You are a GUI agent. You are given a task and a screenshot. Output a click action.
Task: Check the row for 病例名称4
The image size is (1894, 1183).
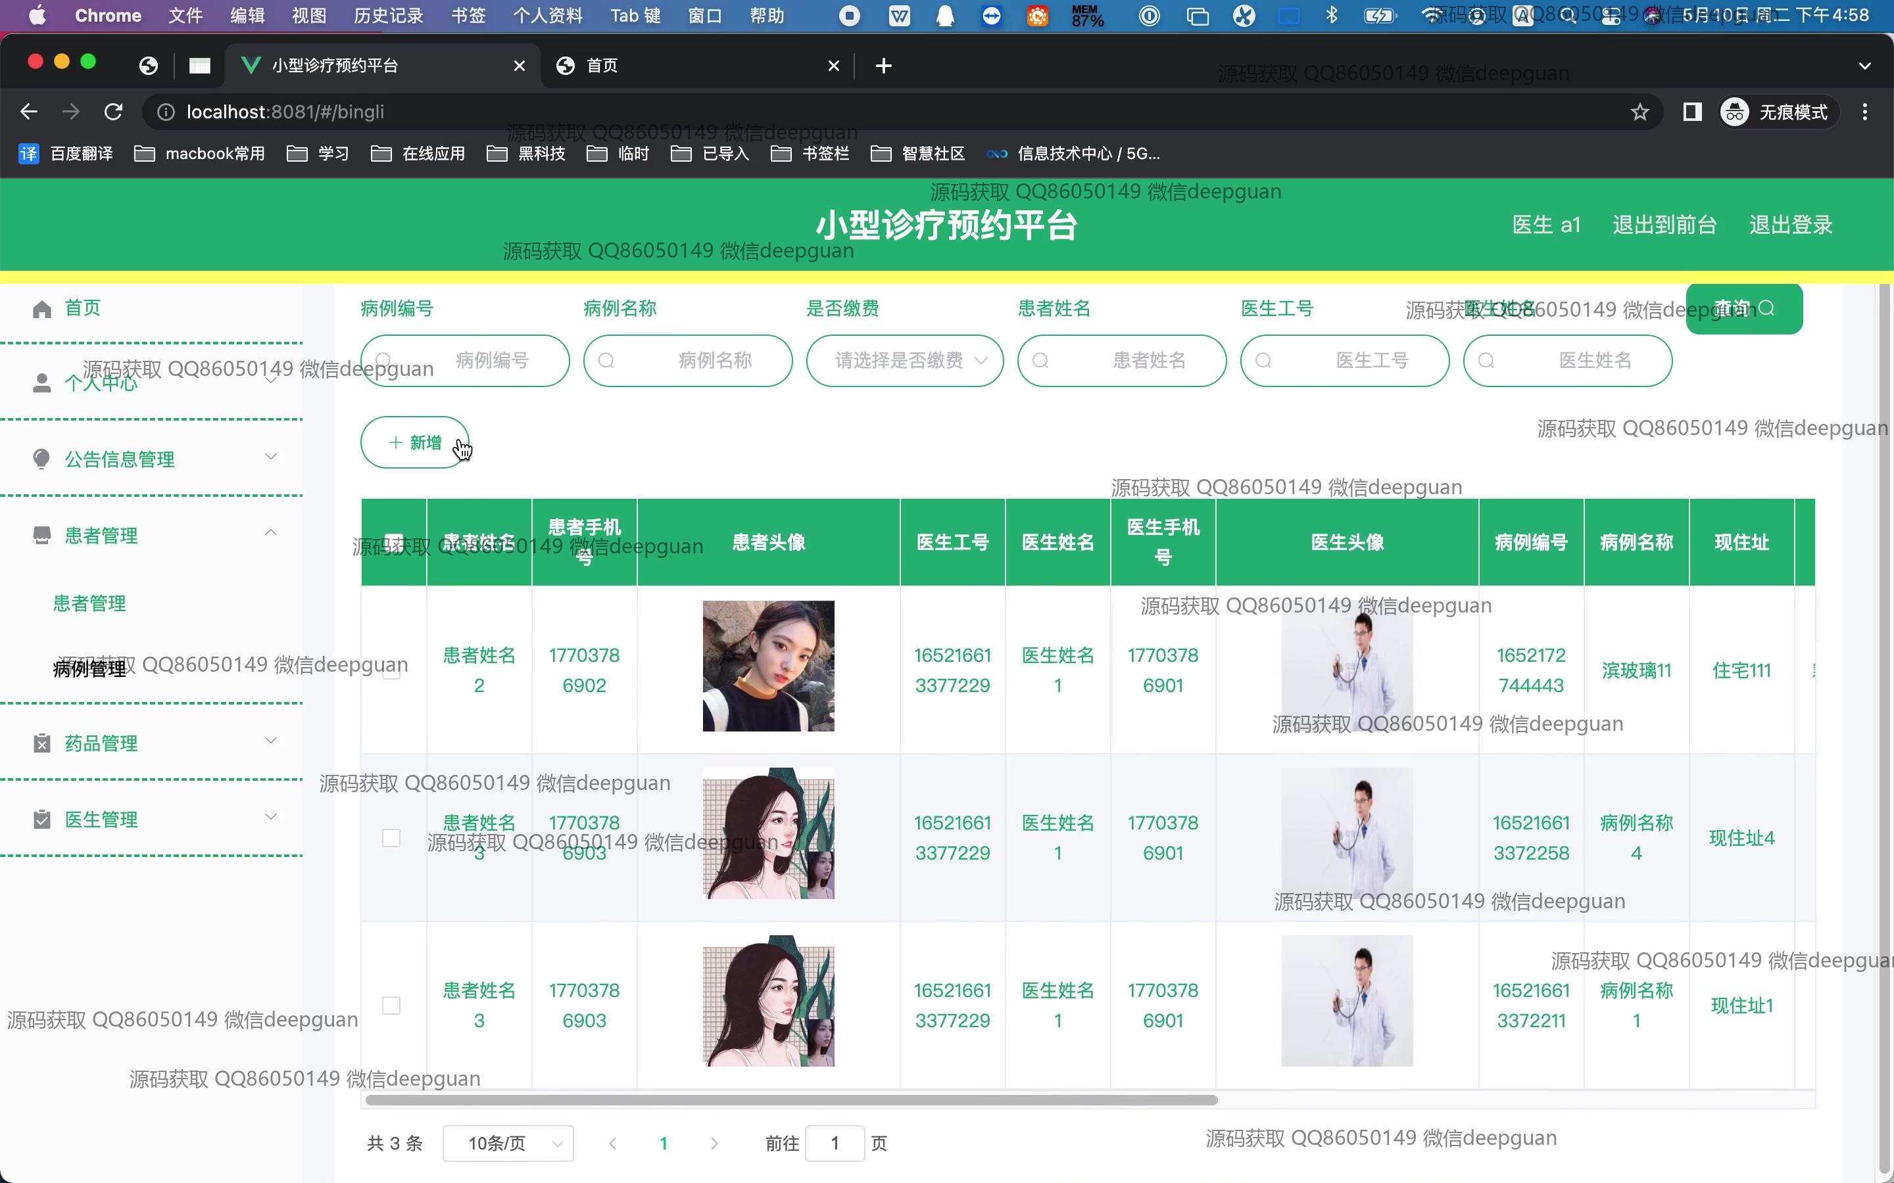391,838
